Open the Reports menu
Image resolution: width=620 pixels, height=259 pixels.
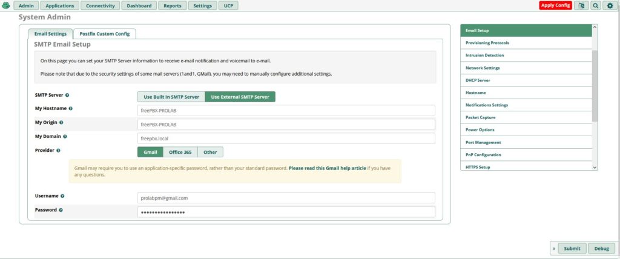click(x=173, y=5)
